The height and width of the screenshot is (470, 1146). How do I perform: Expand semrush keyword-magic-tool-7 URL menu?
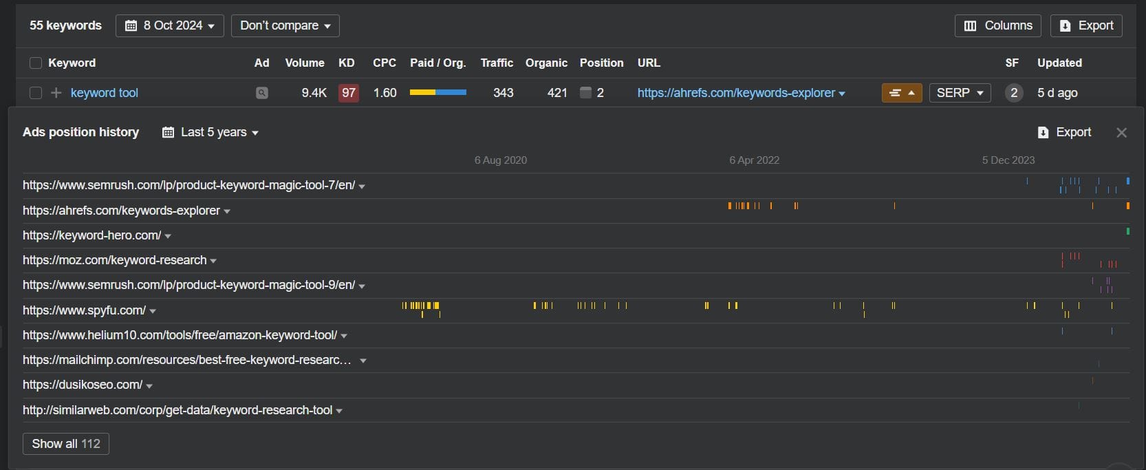tap(362, 186)
